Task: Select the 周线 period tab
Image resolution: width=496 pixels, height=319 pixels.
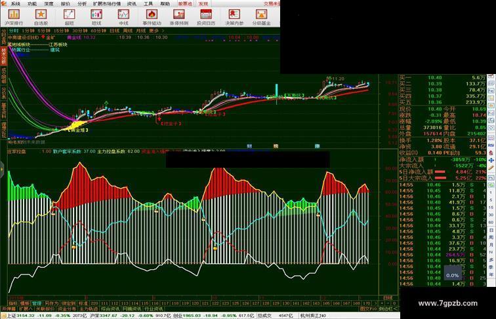Action: (128, 31)
